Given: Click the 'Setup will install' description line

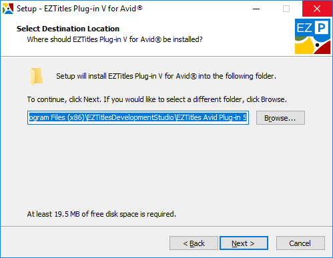Looking at the screenshot, I should (x=166, y=76).
